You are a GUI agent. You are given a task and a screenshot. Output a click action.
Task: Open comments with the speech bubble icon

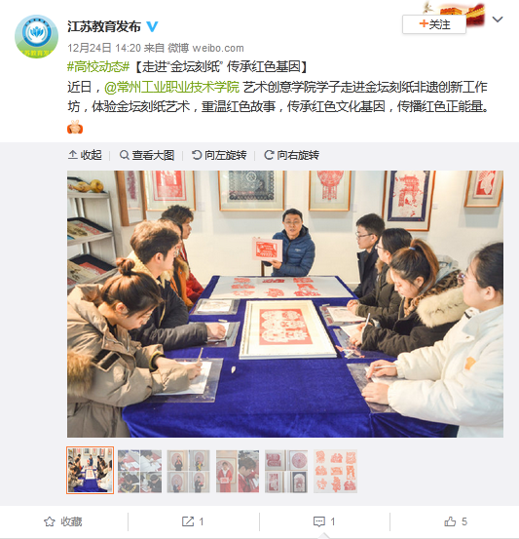[319, 521]
